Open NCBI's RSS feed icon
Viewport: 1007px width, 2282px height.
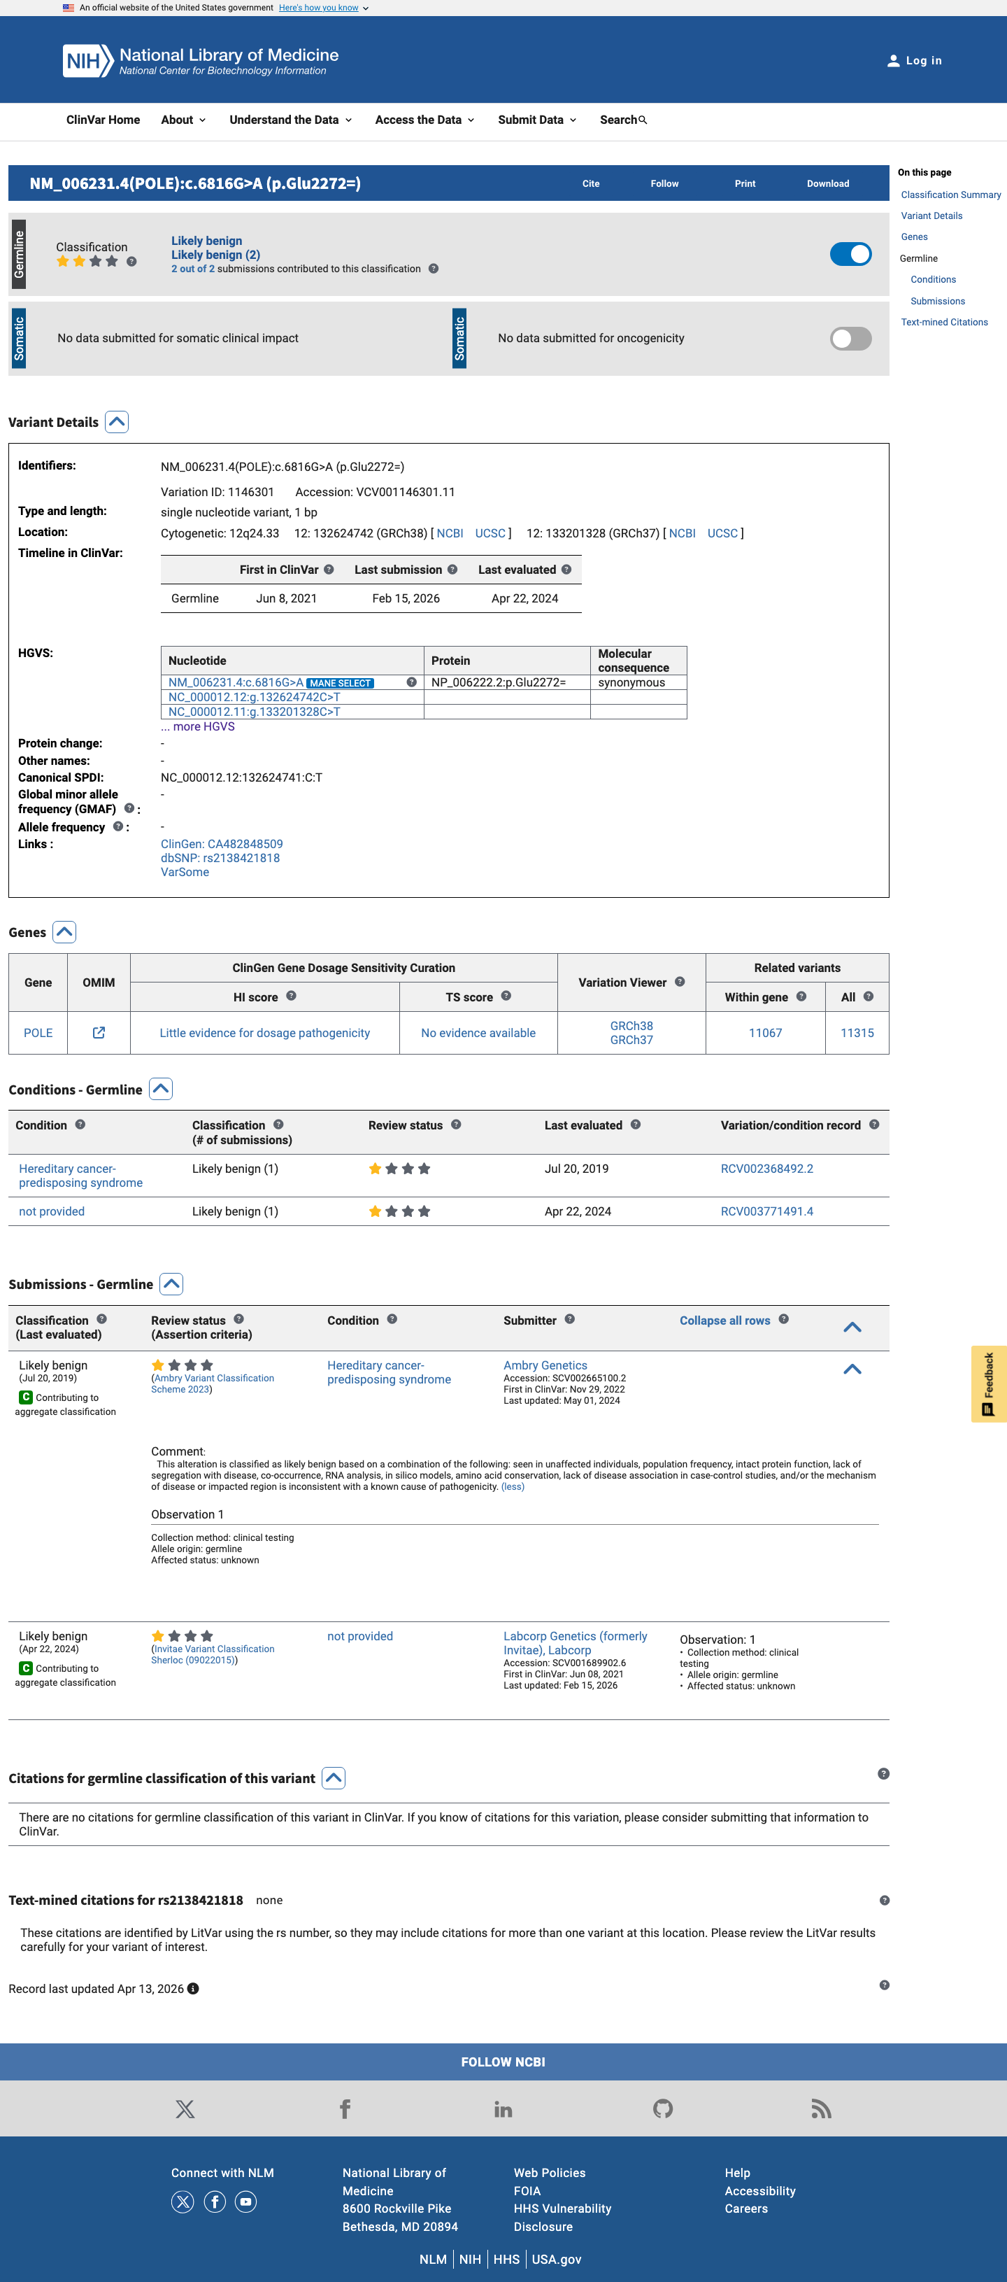[821, 2109]
